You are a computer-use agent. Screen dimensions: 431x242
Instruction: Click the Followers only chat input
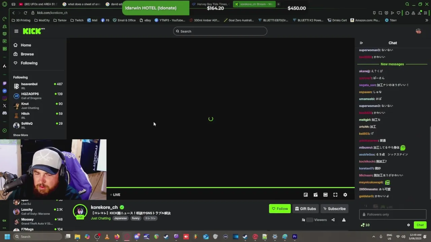coord(393,214)
